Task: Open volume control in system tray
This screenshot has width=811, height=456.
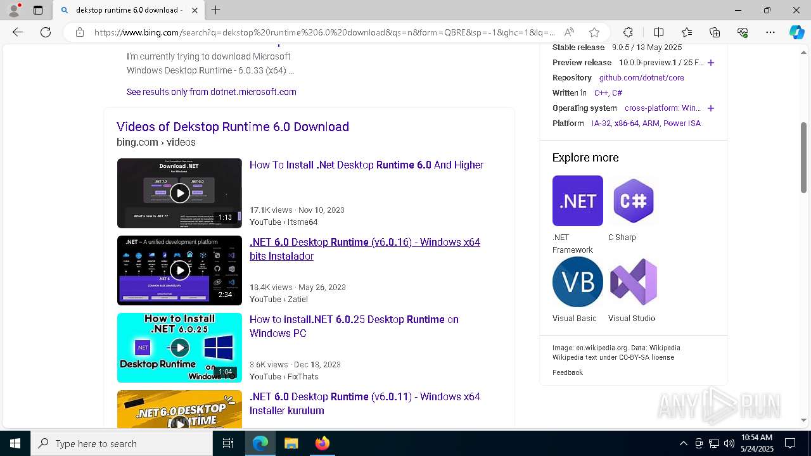Action: [x=729, y=443]
